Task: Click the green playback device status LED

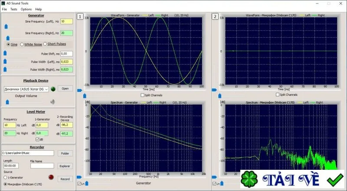Action: pyautogui.click(x=53, y=89)
